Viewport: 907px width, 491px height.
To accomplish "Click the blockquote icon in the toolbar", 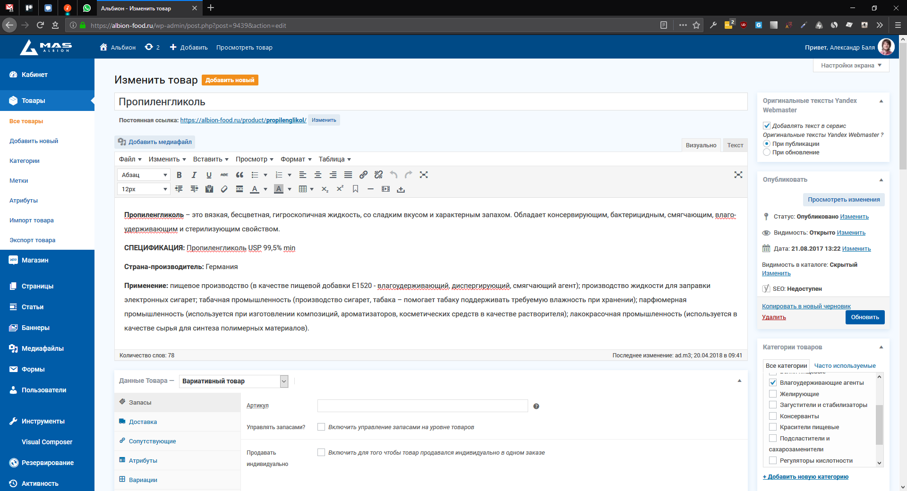I will [x=240, y=175].
